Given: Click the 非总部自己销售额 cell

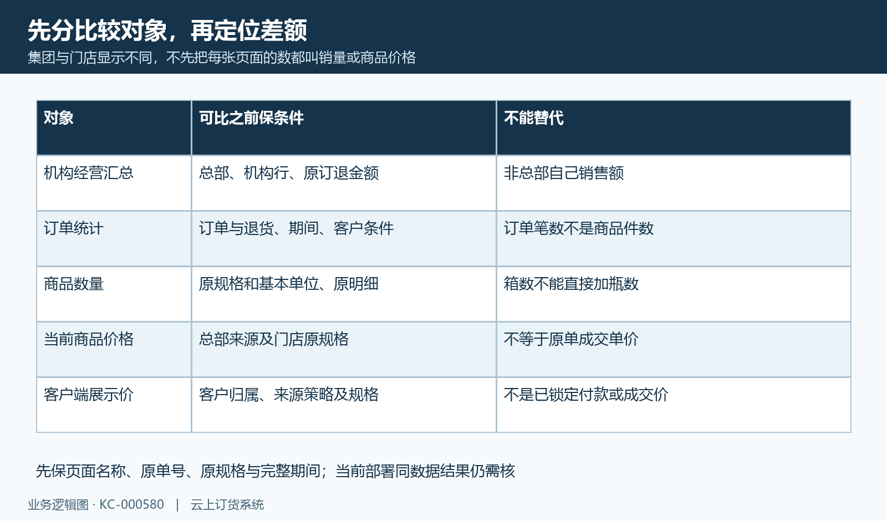Looking at the screenshot, I should (674, 183).
